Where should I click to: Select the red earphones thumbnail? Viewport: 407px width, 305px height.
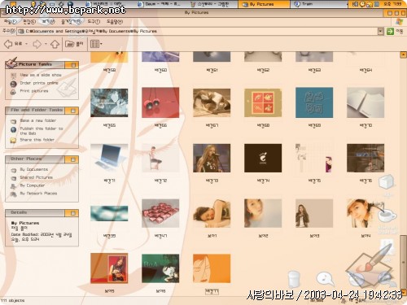coord(160,102)
